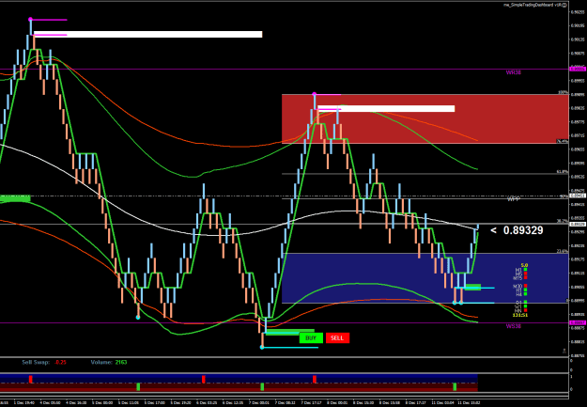Screen dimensions: 587x407
Task: Click the red SELL button
Action: [337, 338]
